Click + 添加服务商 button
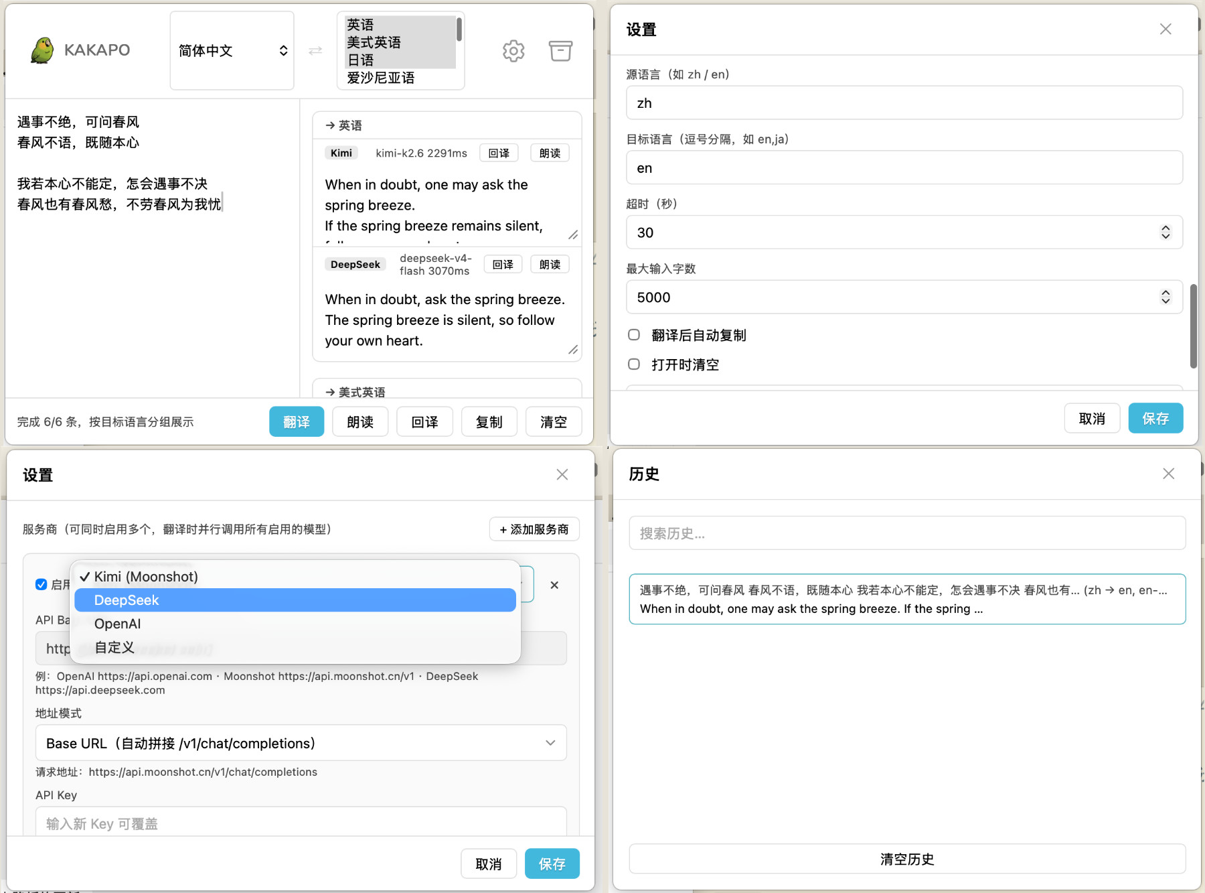 [534, 529]
